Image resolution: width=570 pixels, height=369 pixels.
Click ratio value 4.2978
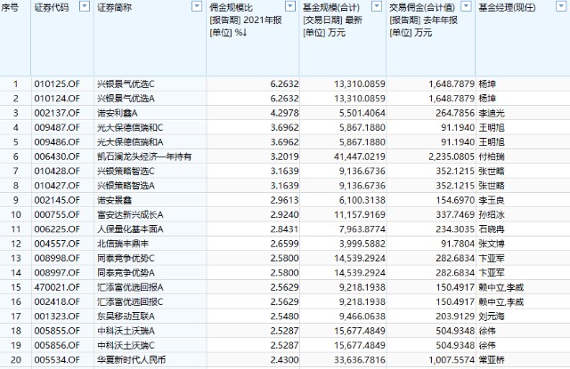284,113
